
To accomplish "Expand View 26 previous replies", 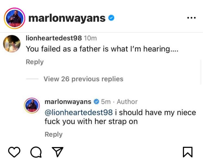I will 83,79.
